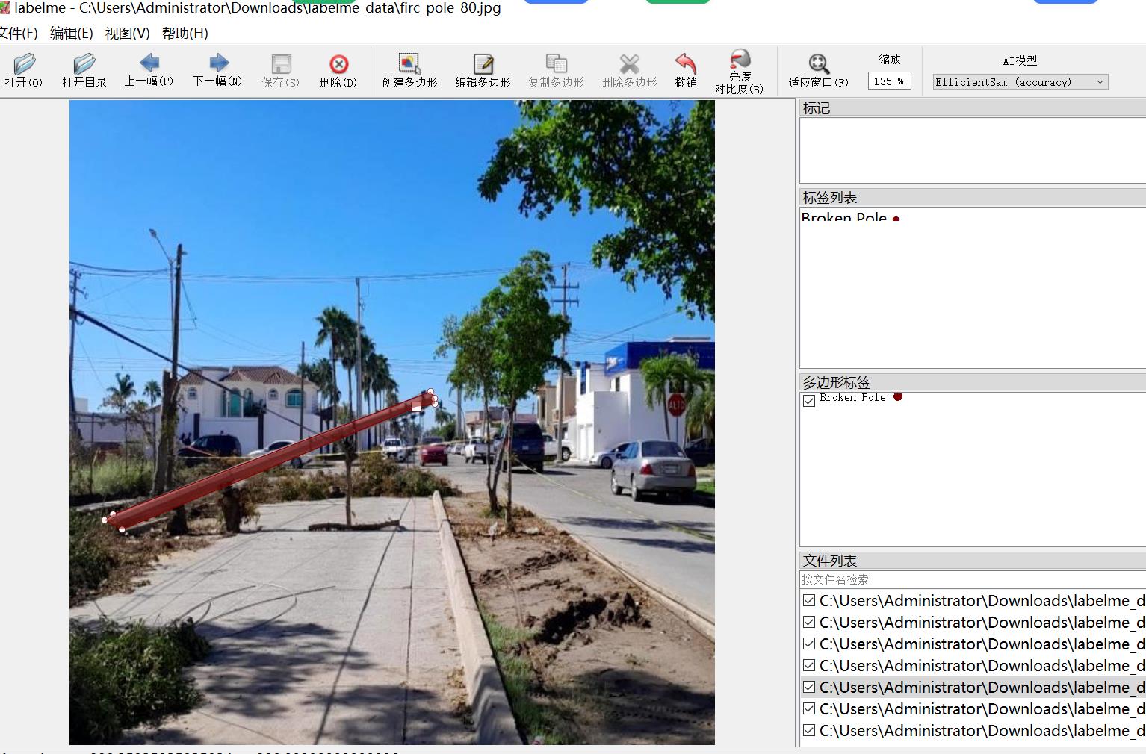Click the dark red Broken Pole color dot
Viewport: 1146px width, 754px height.
point(898,397)
